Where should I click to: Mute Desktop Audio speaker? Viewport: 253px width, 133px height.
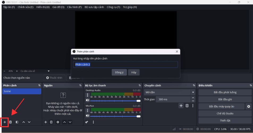87,100
